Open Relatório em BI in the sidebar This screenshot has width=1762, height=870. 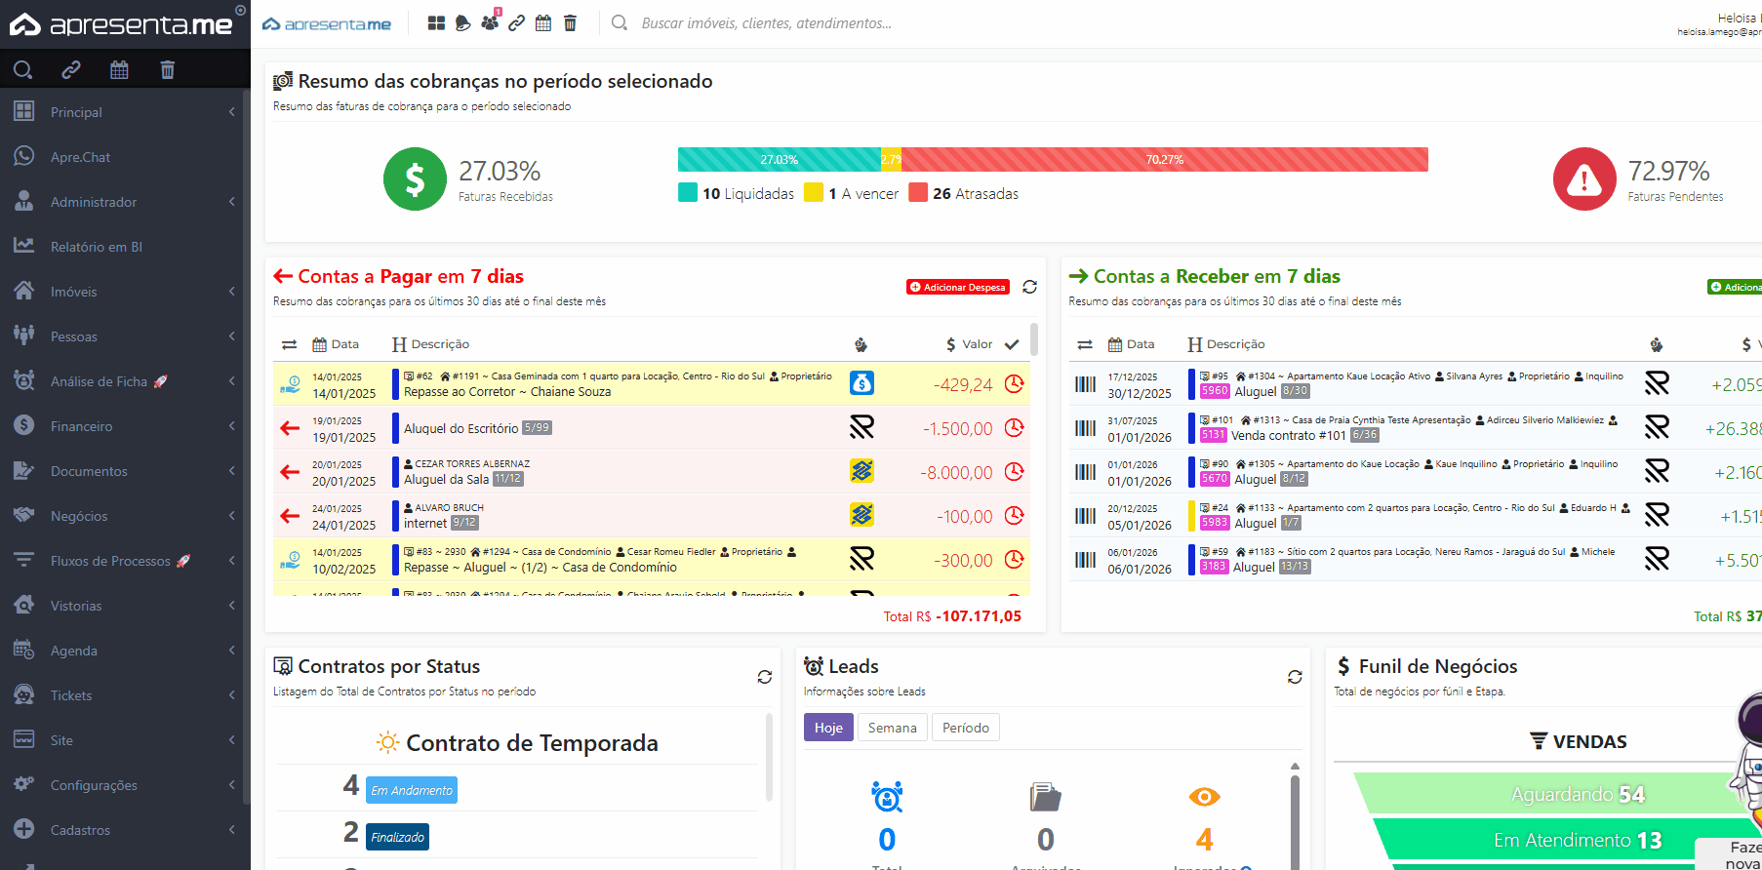(125, 247)
